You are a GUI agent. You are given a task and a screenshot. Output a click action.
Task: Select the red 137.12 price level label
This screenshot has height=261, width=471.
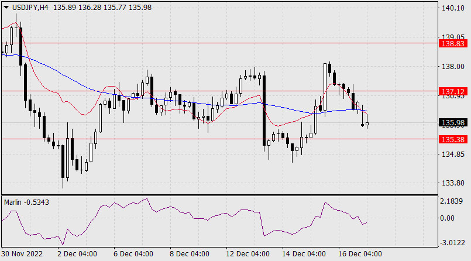coord(453,92)
